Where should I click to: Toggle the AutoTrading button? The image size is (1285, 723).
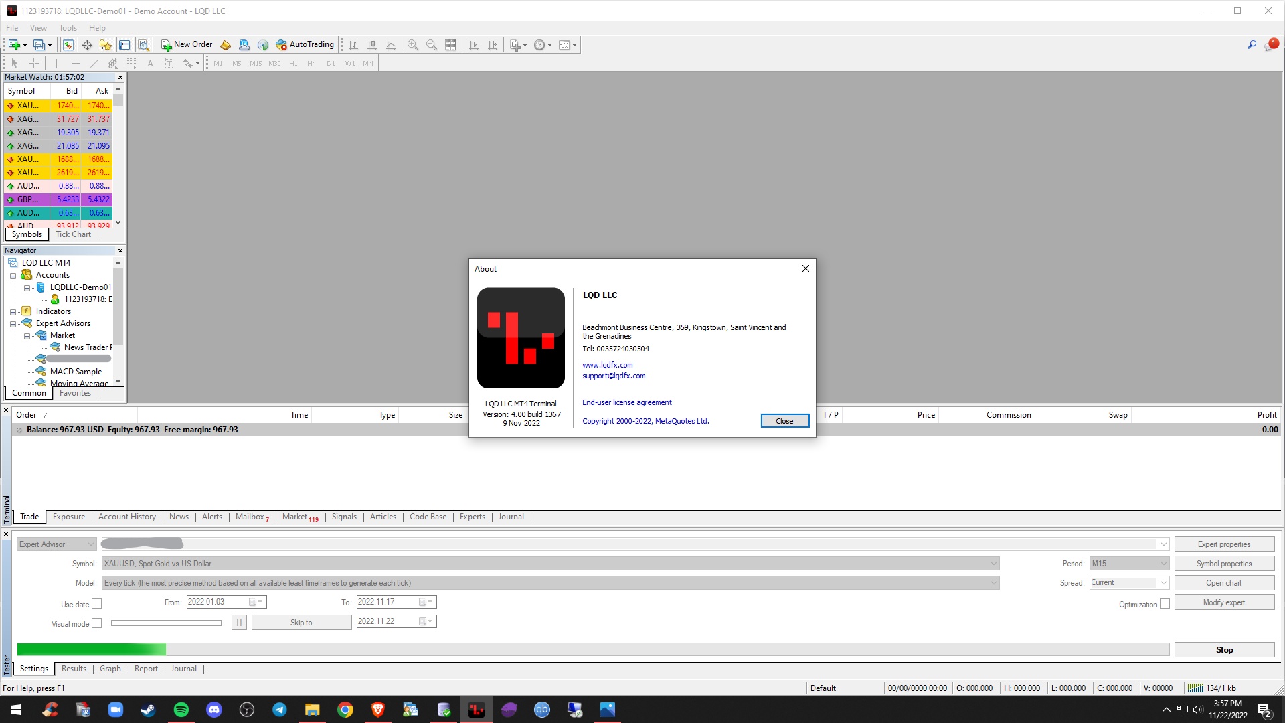[x=305, y=45]
